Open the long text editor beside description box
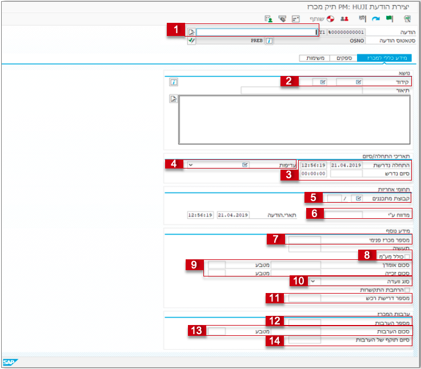The height and width of the screenshot is (369, 421). (x=173, y=99)
